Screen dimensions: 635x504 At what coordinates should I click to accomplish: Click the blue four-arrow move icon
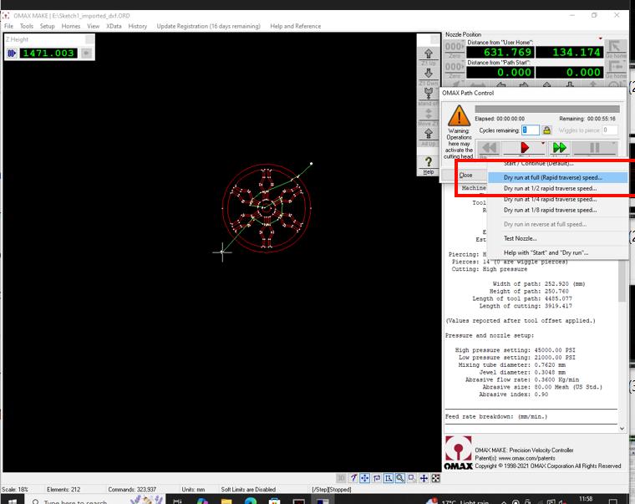coord(424,478)
